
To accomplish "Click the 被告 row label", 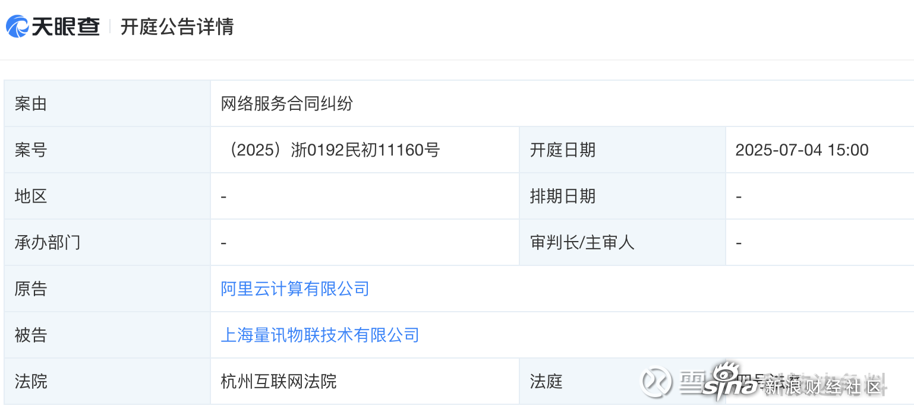I will pyautogui.click(x=31, y=335).
